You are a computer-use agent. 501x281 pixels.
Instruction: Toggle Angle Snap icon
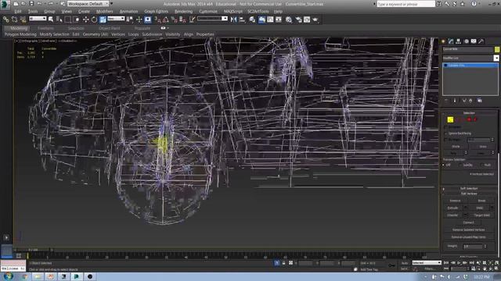click(166, 20)
